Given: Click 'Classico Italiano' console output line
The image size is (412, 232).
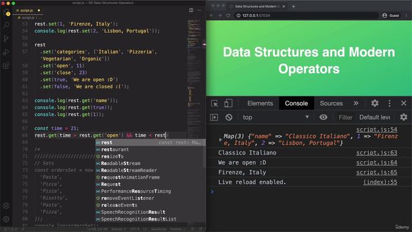Looking at the screenshot, I should point(247,153).
